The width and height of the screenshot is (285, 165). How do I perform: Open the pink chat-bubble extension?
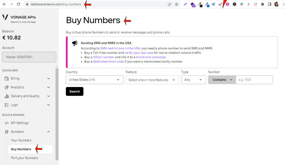click(x=255, y=4)
